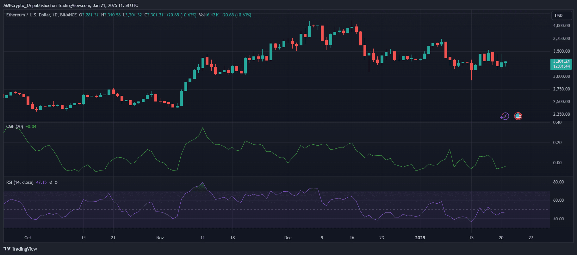Click the 2,500.00 price axis label

tap(561, 101)
